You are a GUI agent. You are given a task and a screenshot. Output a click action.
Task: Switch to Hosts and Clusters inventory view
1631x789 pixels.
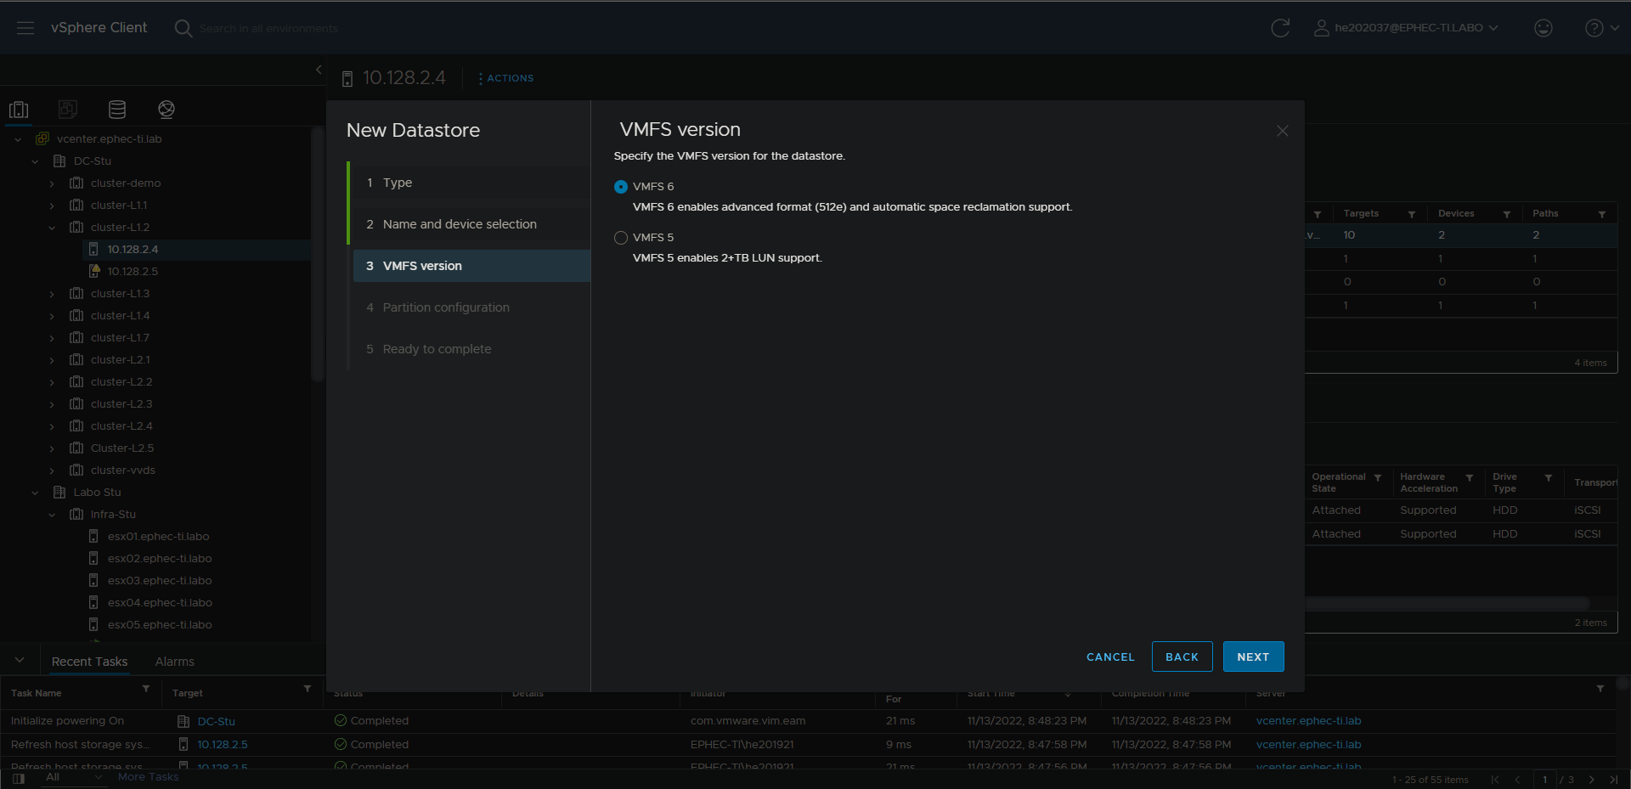click(x=19, y=109)
